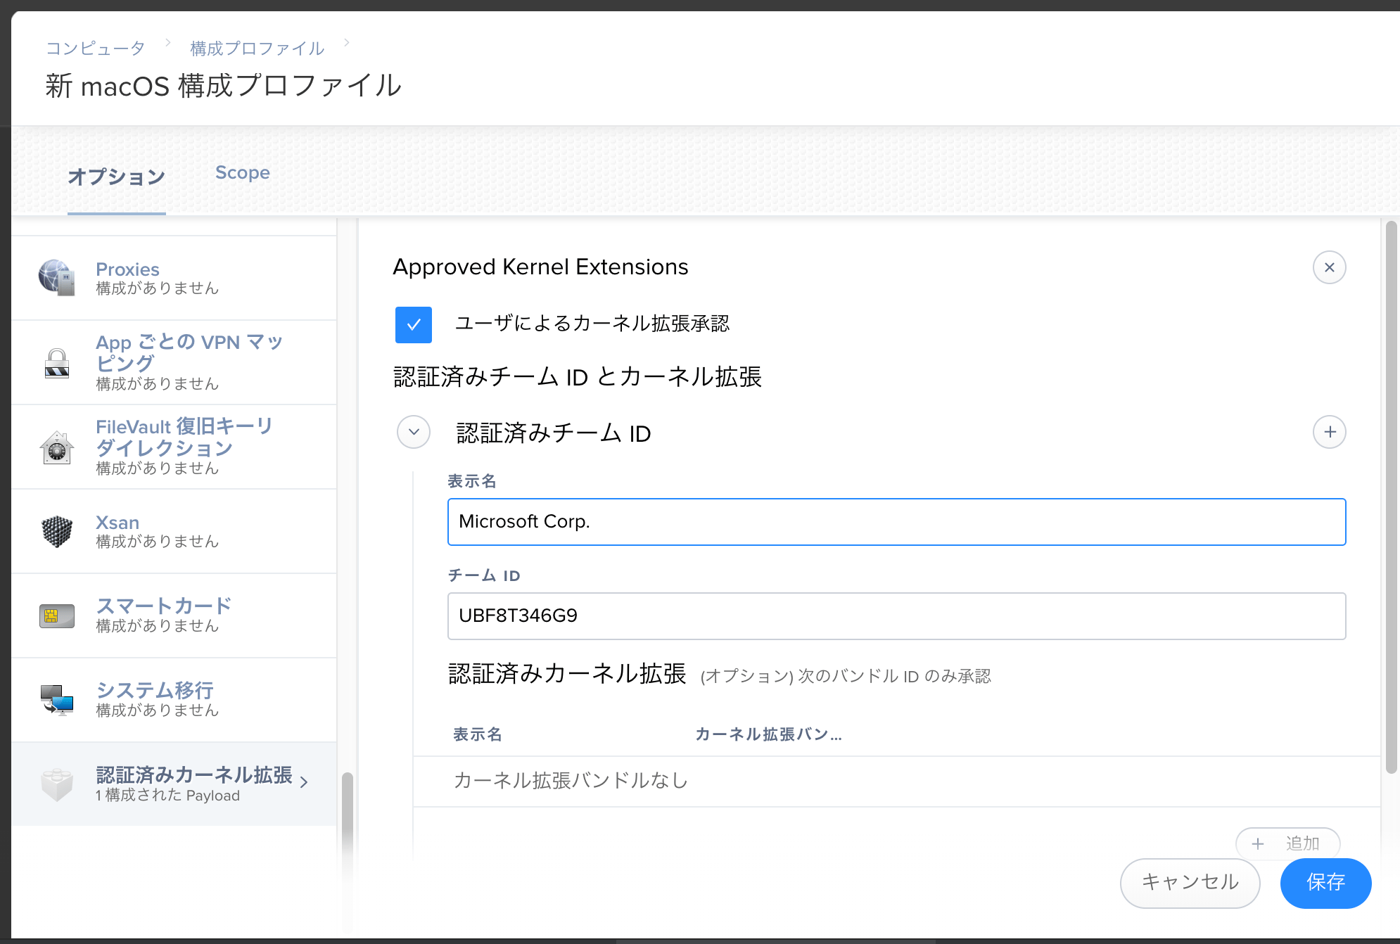Screen dimensions: 1400x944
Task: Click the App VPN mapping padlock icon
Action: [x=57, y=363]
